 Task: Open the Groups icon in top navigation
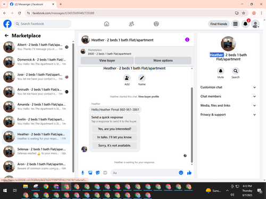156,24
